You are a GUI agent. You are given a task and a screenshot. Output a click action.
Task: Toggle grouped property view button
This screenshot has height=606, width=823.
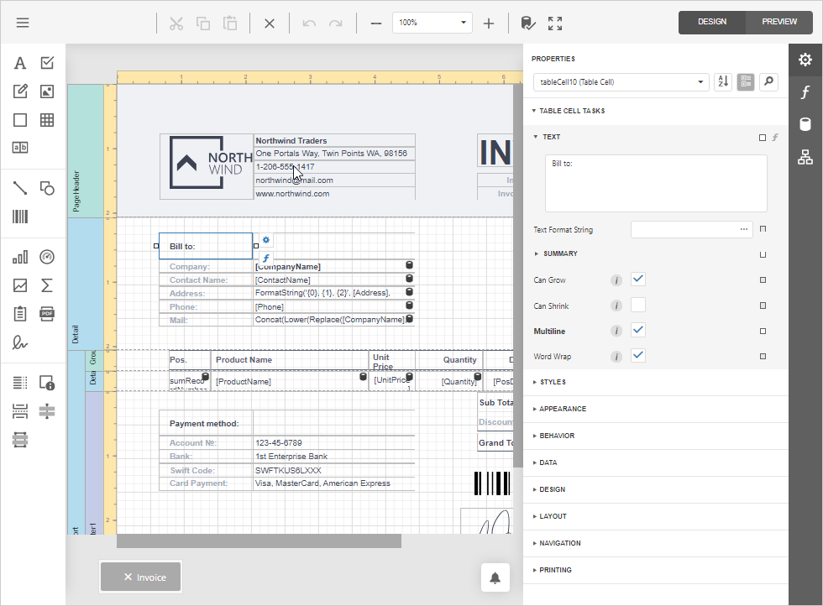click(x=746, y=82)
